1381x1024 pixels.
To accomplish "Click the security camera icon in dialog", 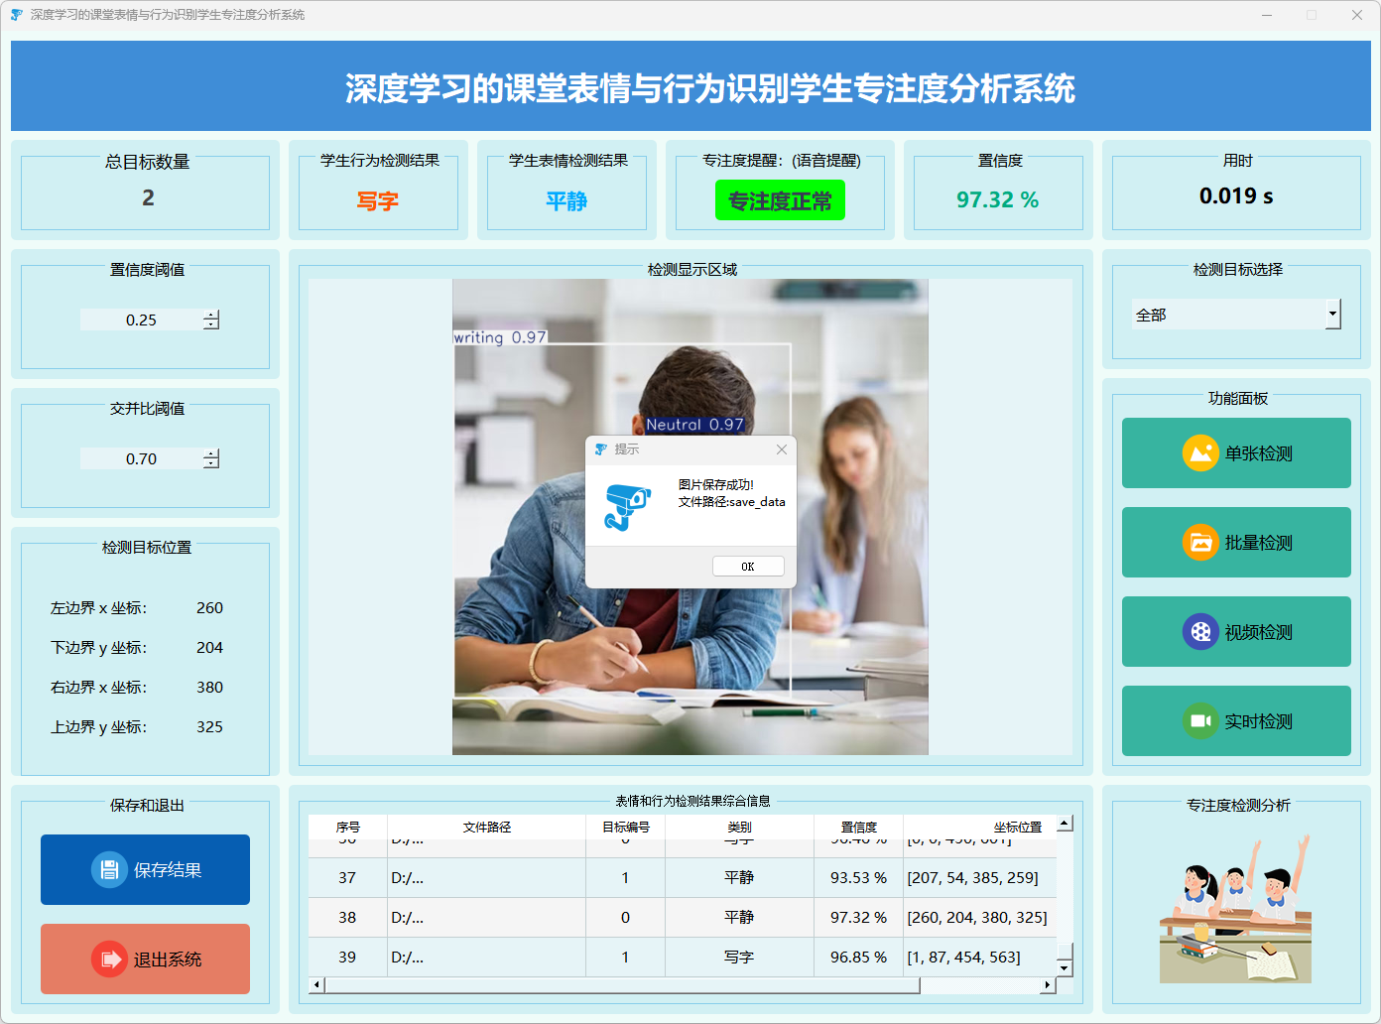I will click(627, 506).
